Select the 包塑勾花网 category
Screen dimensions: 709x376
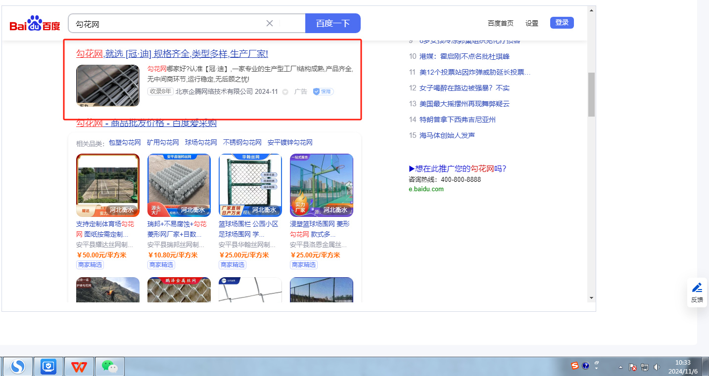[x=125, y=142]
